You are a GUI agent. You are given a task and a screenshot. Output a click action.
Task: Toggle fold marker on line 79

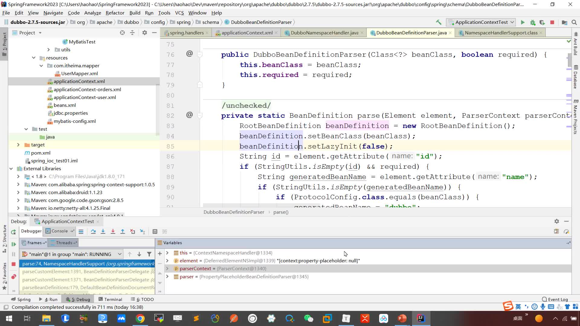click(200, 85)
